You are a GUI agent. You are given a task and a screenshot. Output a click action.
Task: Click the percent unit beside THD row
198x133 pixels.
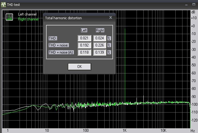tap(109, 38)
